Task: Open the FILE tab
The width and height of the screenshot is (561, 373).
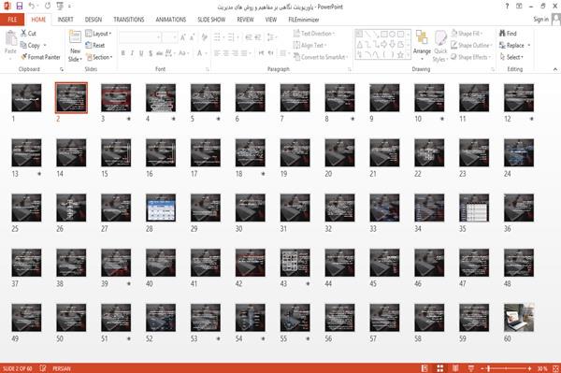Action: click(12, 20)
